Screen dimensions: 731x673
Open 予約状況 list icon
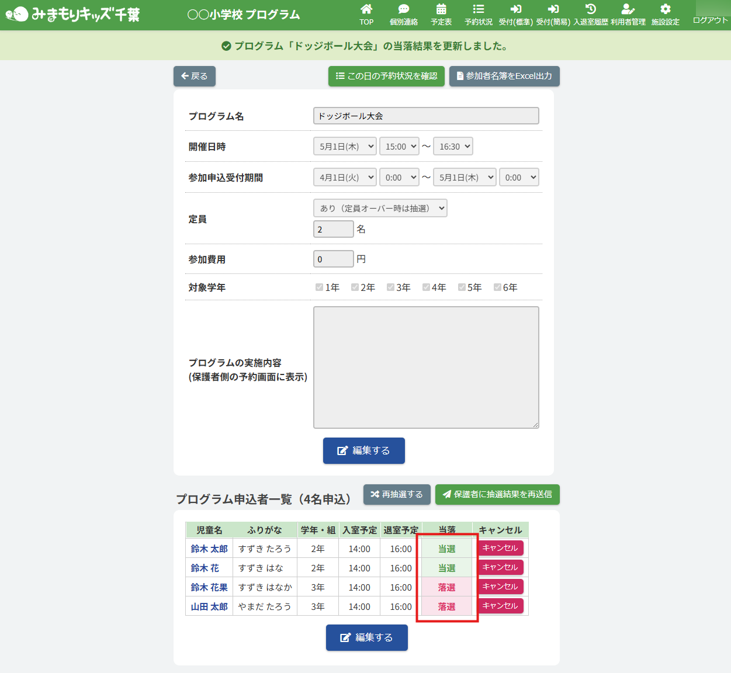click(x=478, y=9)
